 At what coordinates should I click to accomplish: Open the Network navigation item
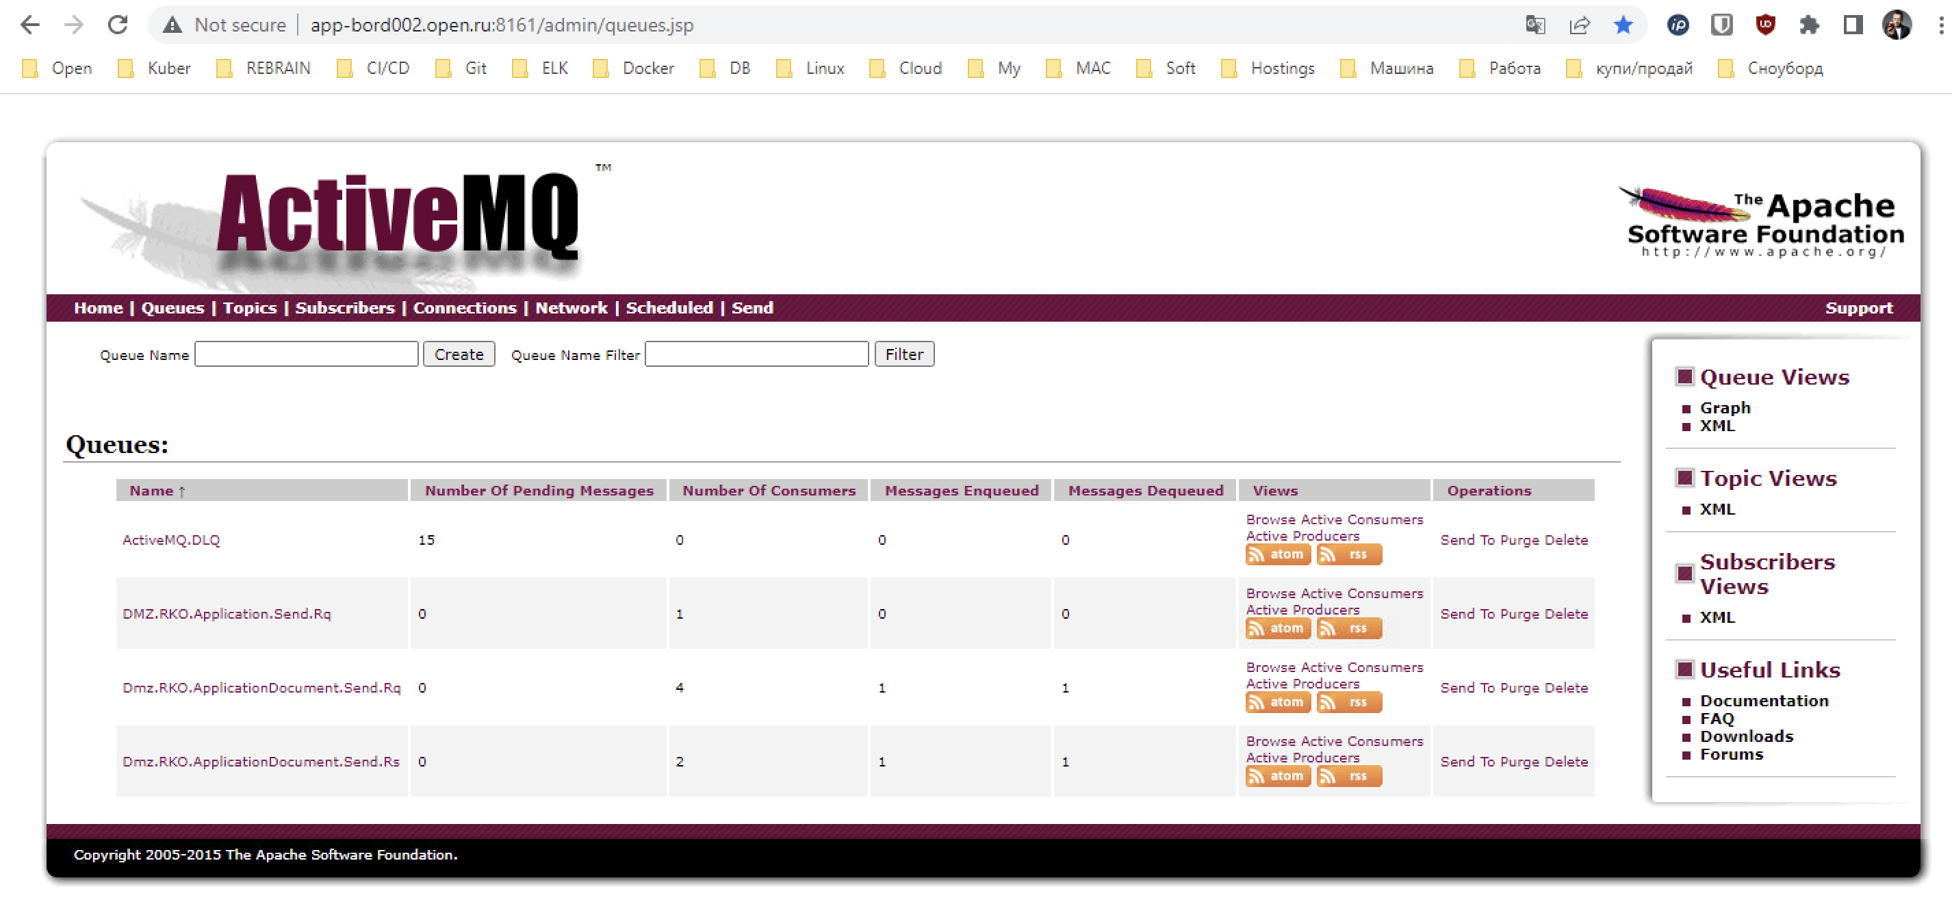pyautogui.click(x=572, y=308)
